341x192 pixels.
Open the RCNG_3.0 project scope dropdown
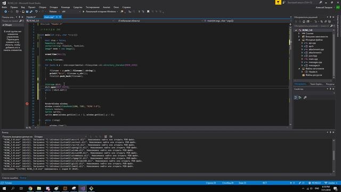[70, 21]
